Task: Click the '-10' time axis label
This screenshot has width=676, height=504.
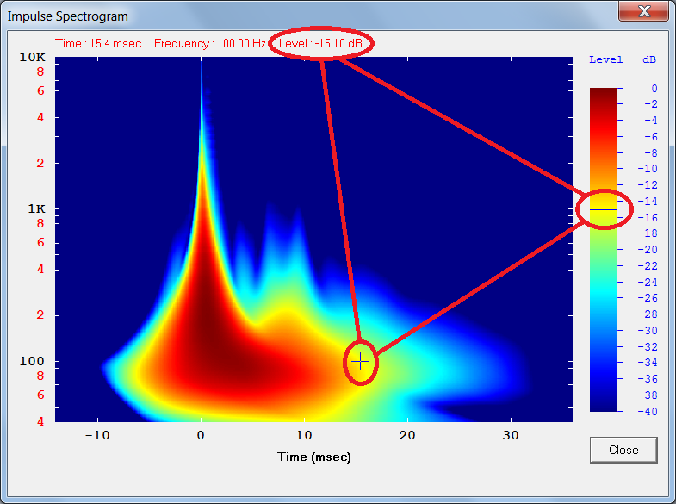Action: (97, 435)
